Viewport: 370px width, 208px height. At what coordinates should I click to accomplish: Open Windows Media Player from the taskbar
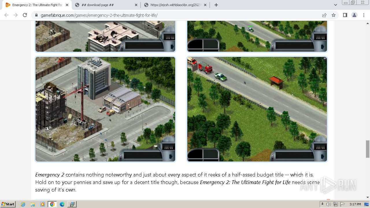pyautogui.click(x=42, y=204)
